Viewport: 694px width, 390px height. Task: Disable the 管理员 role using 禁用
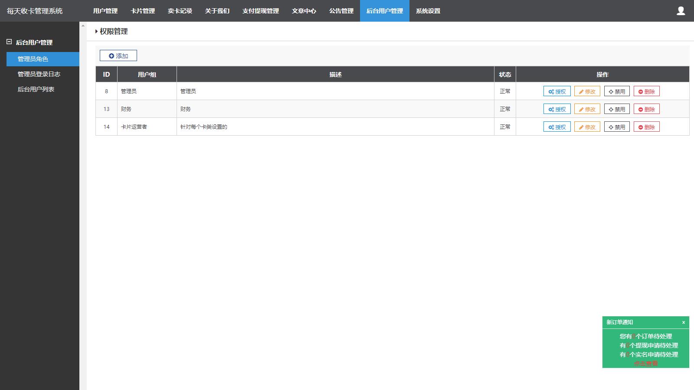click(x=616, y=91)
